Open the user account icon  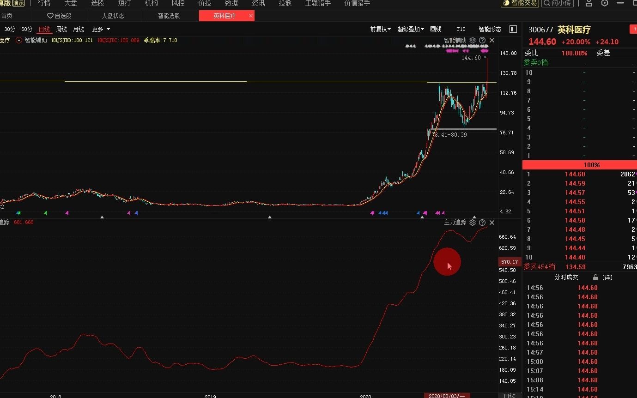click(588, 3)
